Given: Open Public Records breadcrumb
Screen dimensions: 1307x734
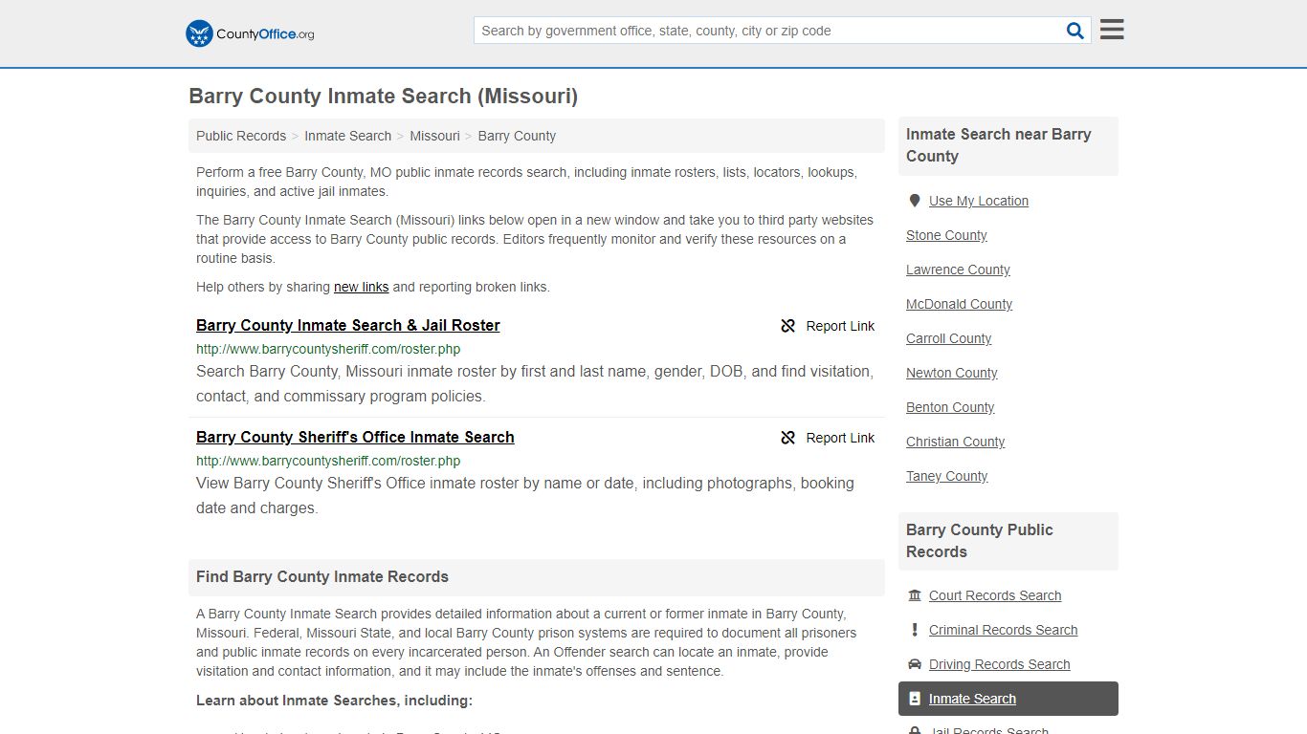Looking at the screenshot, I should point(241,136).
